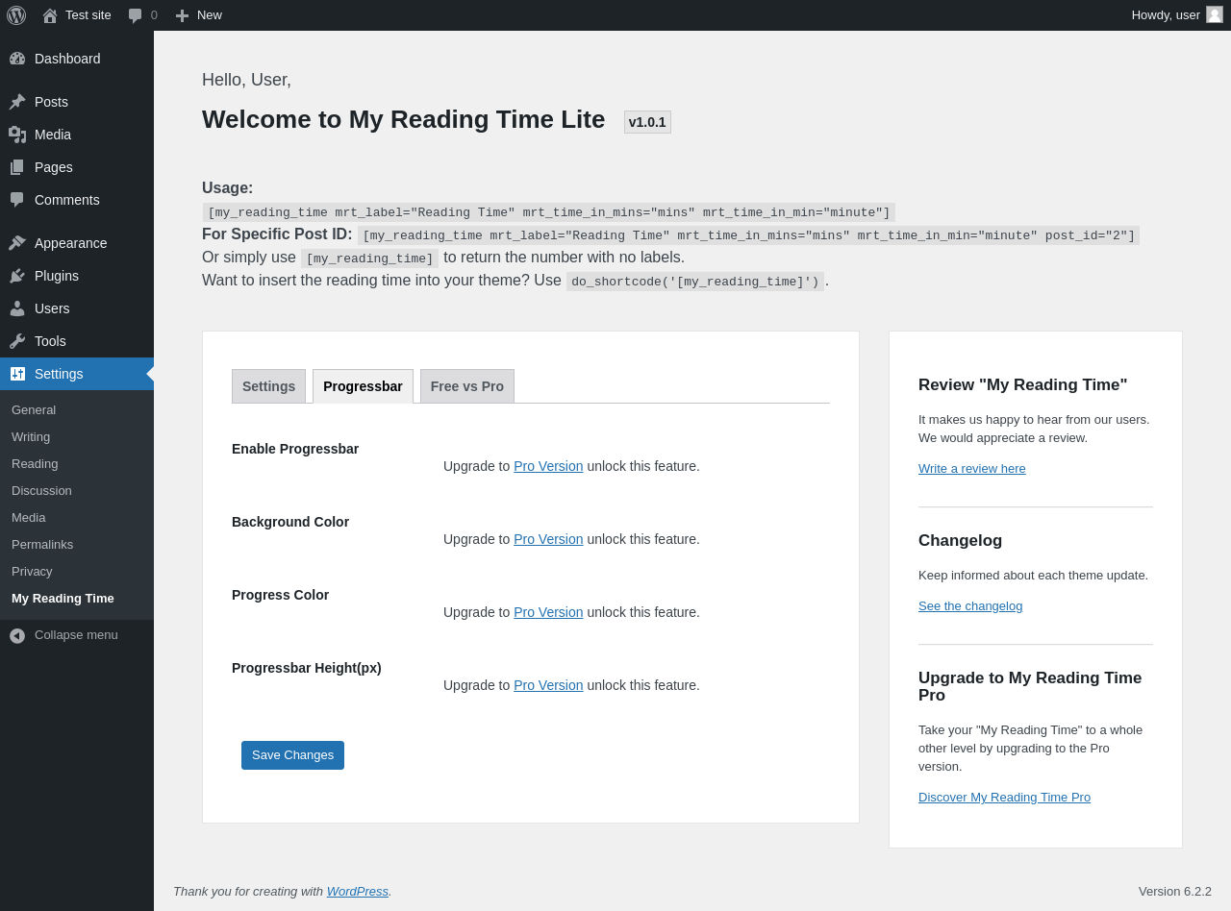This screenshot has height=911, width=1231.
Task: Click the full mrt_label usage shortcode without post_id
Action: [549, 212]
